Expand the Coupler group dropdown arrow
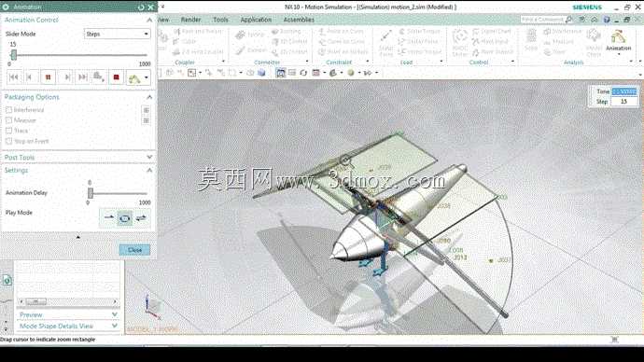 pyautogui.click(x=223, y=62)
